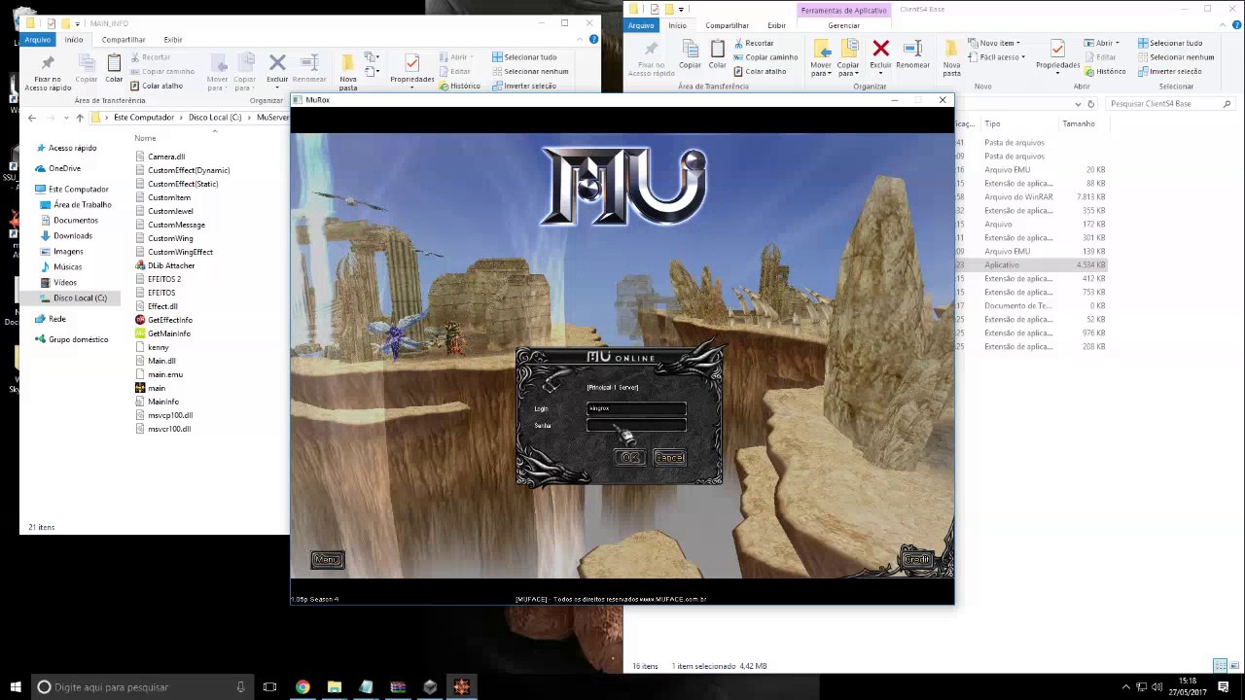This screenshot has width=1245, height=700.
Task: Select CustomWingEffect file in list
Action: click(180, 252)
